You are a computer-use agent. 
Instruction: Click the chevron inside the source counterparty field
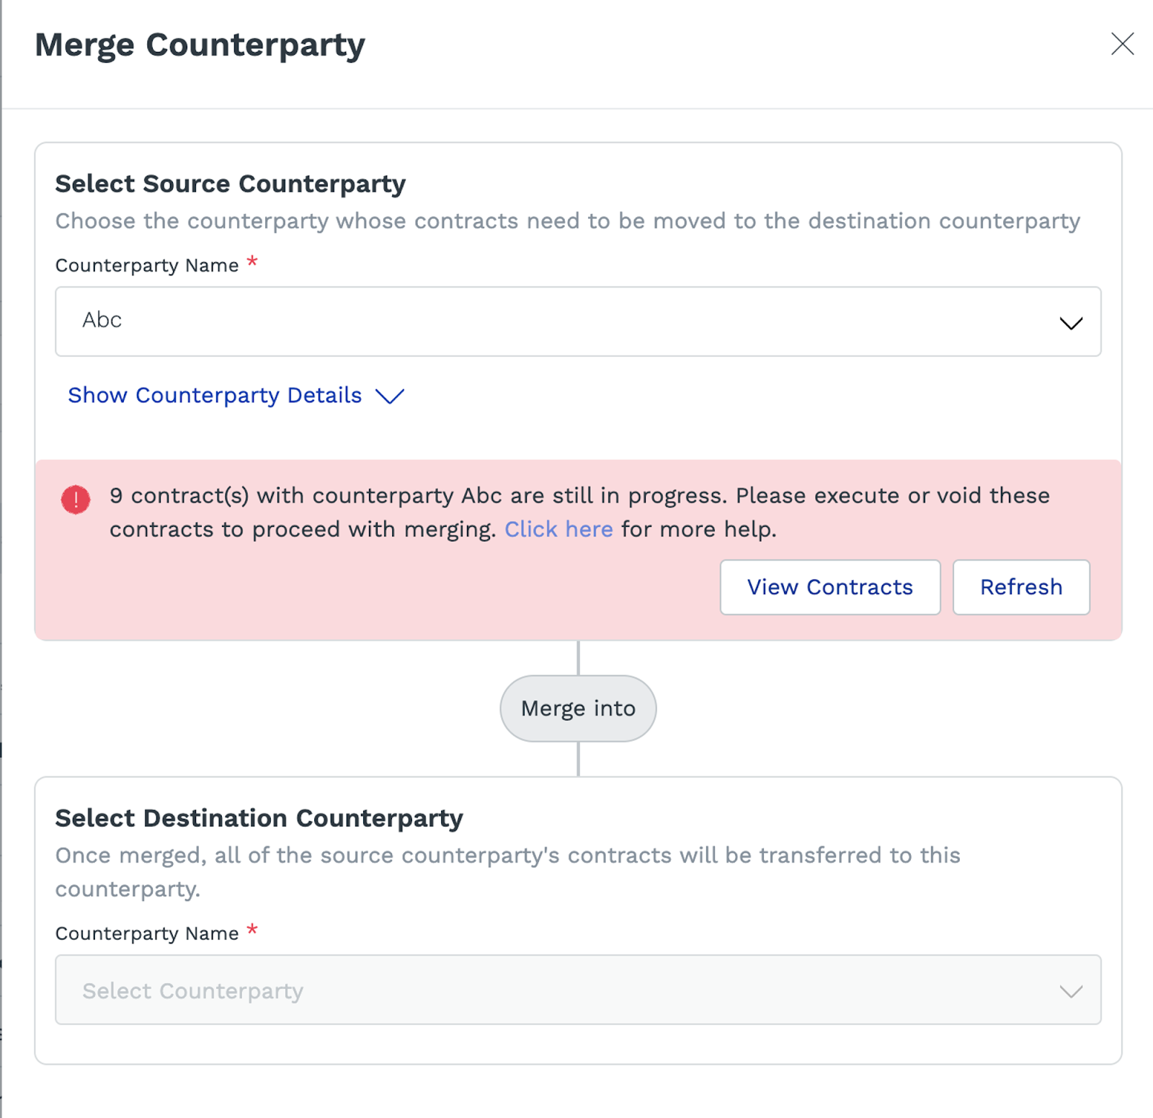point(1072,322)
